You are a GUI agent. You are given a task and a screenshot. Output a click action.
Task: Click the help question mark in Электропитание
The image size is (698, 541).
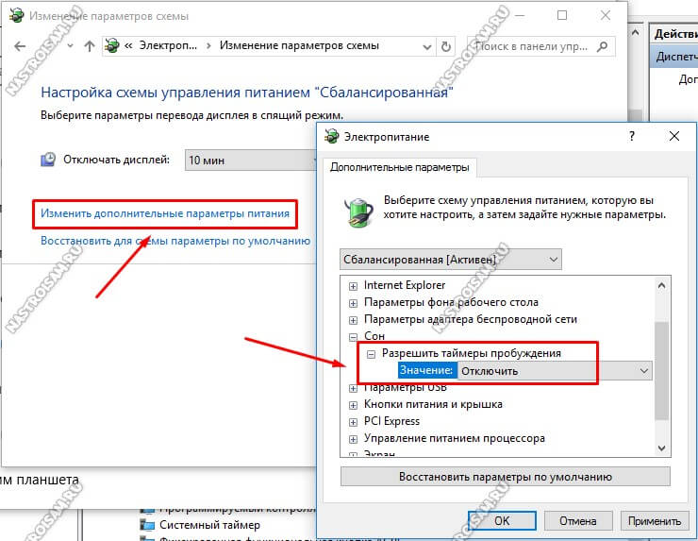click(632, 136)
